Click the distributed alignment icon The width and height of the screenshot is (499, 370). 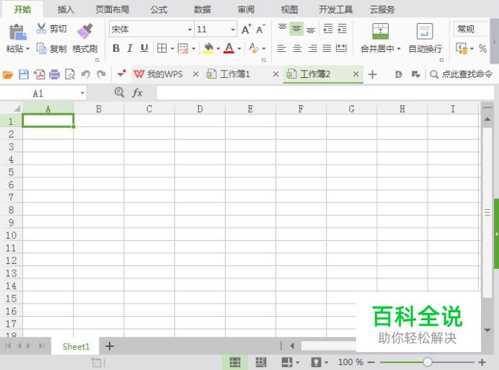pyautogui.click(x=342, y=48)
